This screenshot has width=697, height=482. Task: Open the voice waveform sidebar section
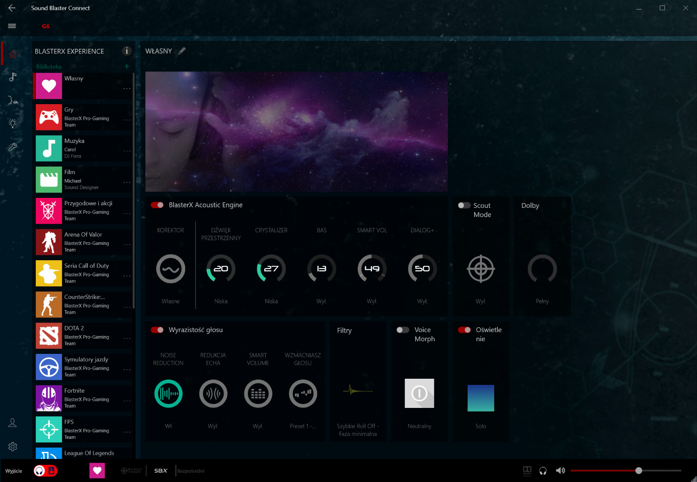(13, 100)
